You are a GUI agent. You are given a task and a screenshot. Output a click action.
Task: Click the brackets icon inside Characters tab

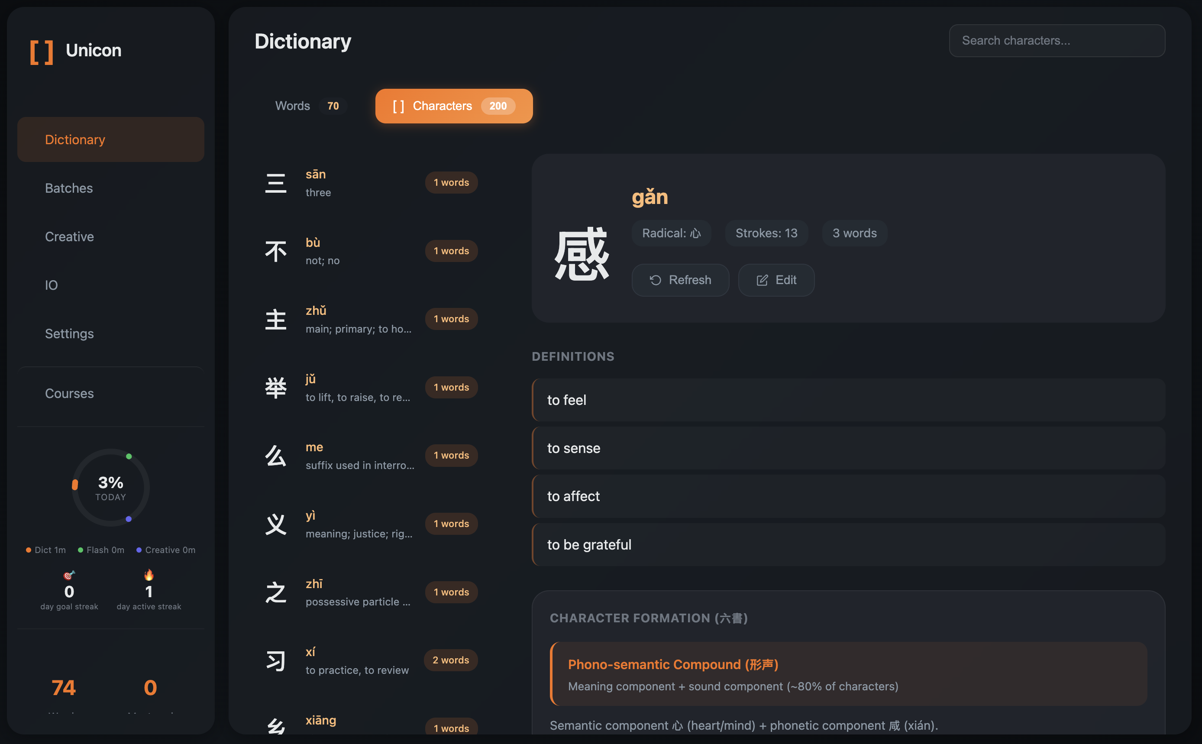(x=399, y=106)
